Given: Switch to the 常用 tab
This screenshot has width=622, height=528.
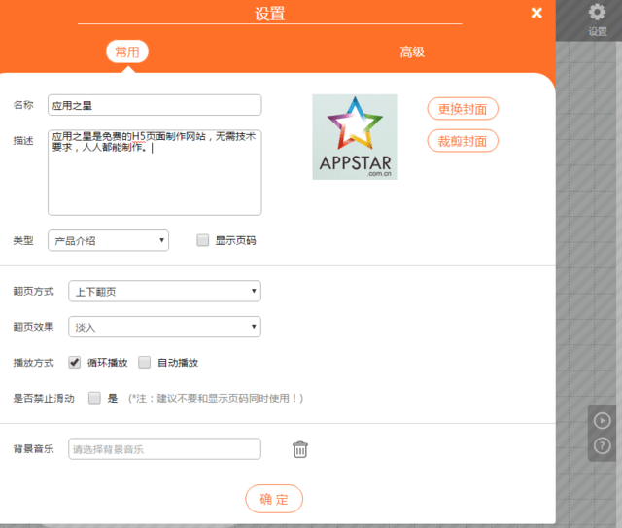Looking at the screenshot, I should click(x=127, y=52).
